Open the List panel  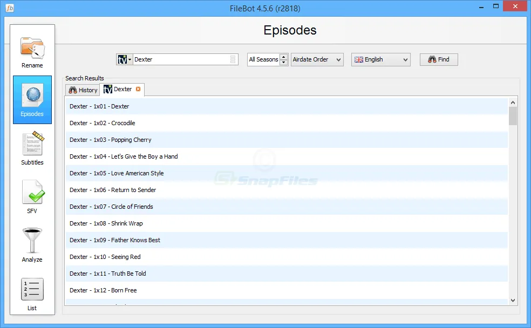32,294
